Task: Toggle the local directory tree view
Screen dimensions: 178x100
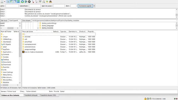Action: 11,2
